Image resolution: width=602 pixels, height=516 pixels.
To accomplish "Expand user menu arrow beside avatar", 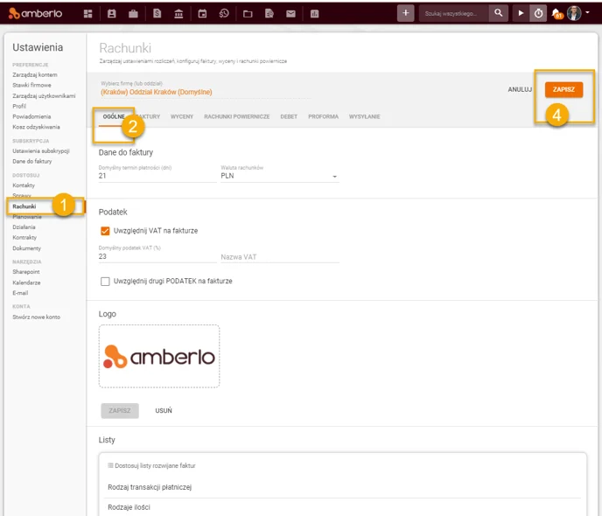I will pyautogui.click(x=587, y=12).
